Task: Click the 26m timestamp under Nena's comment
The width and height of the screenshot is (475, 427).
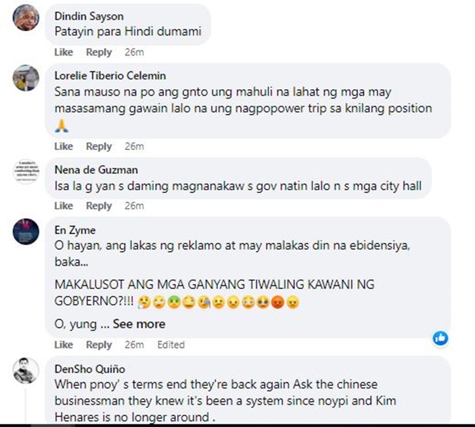Action: point(134,206)
